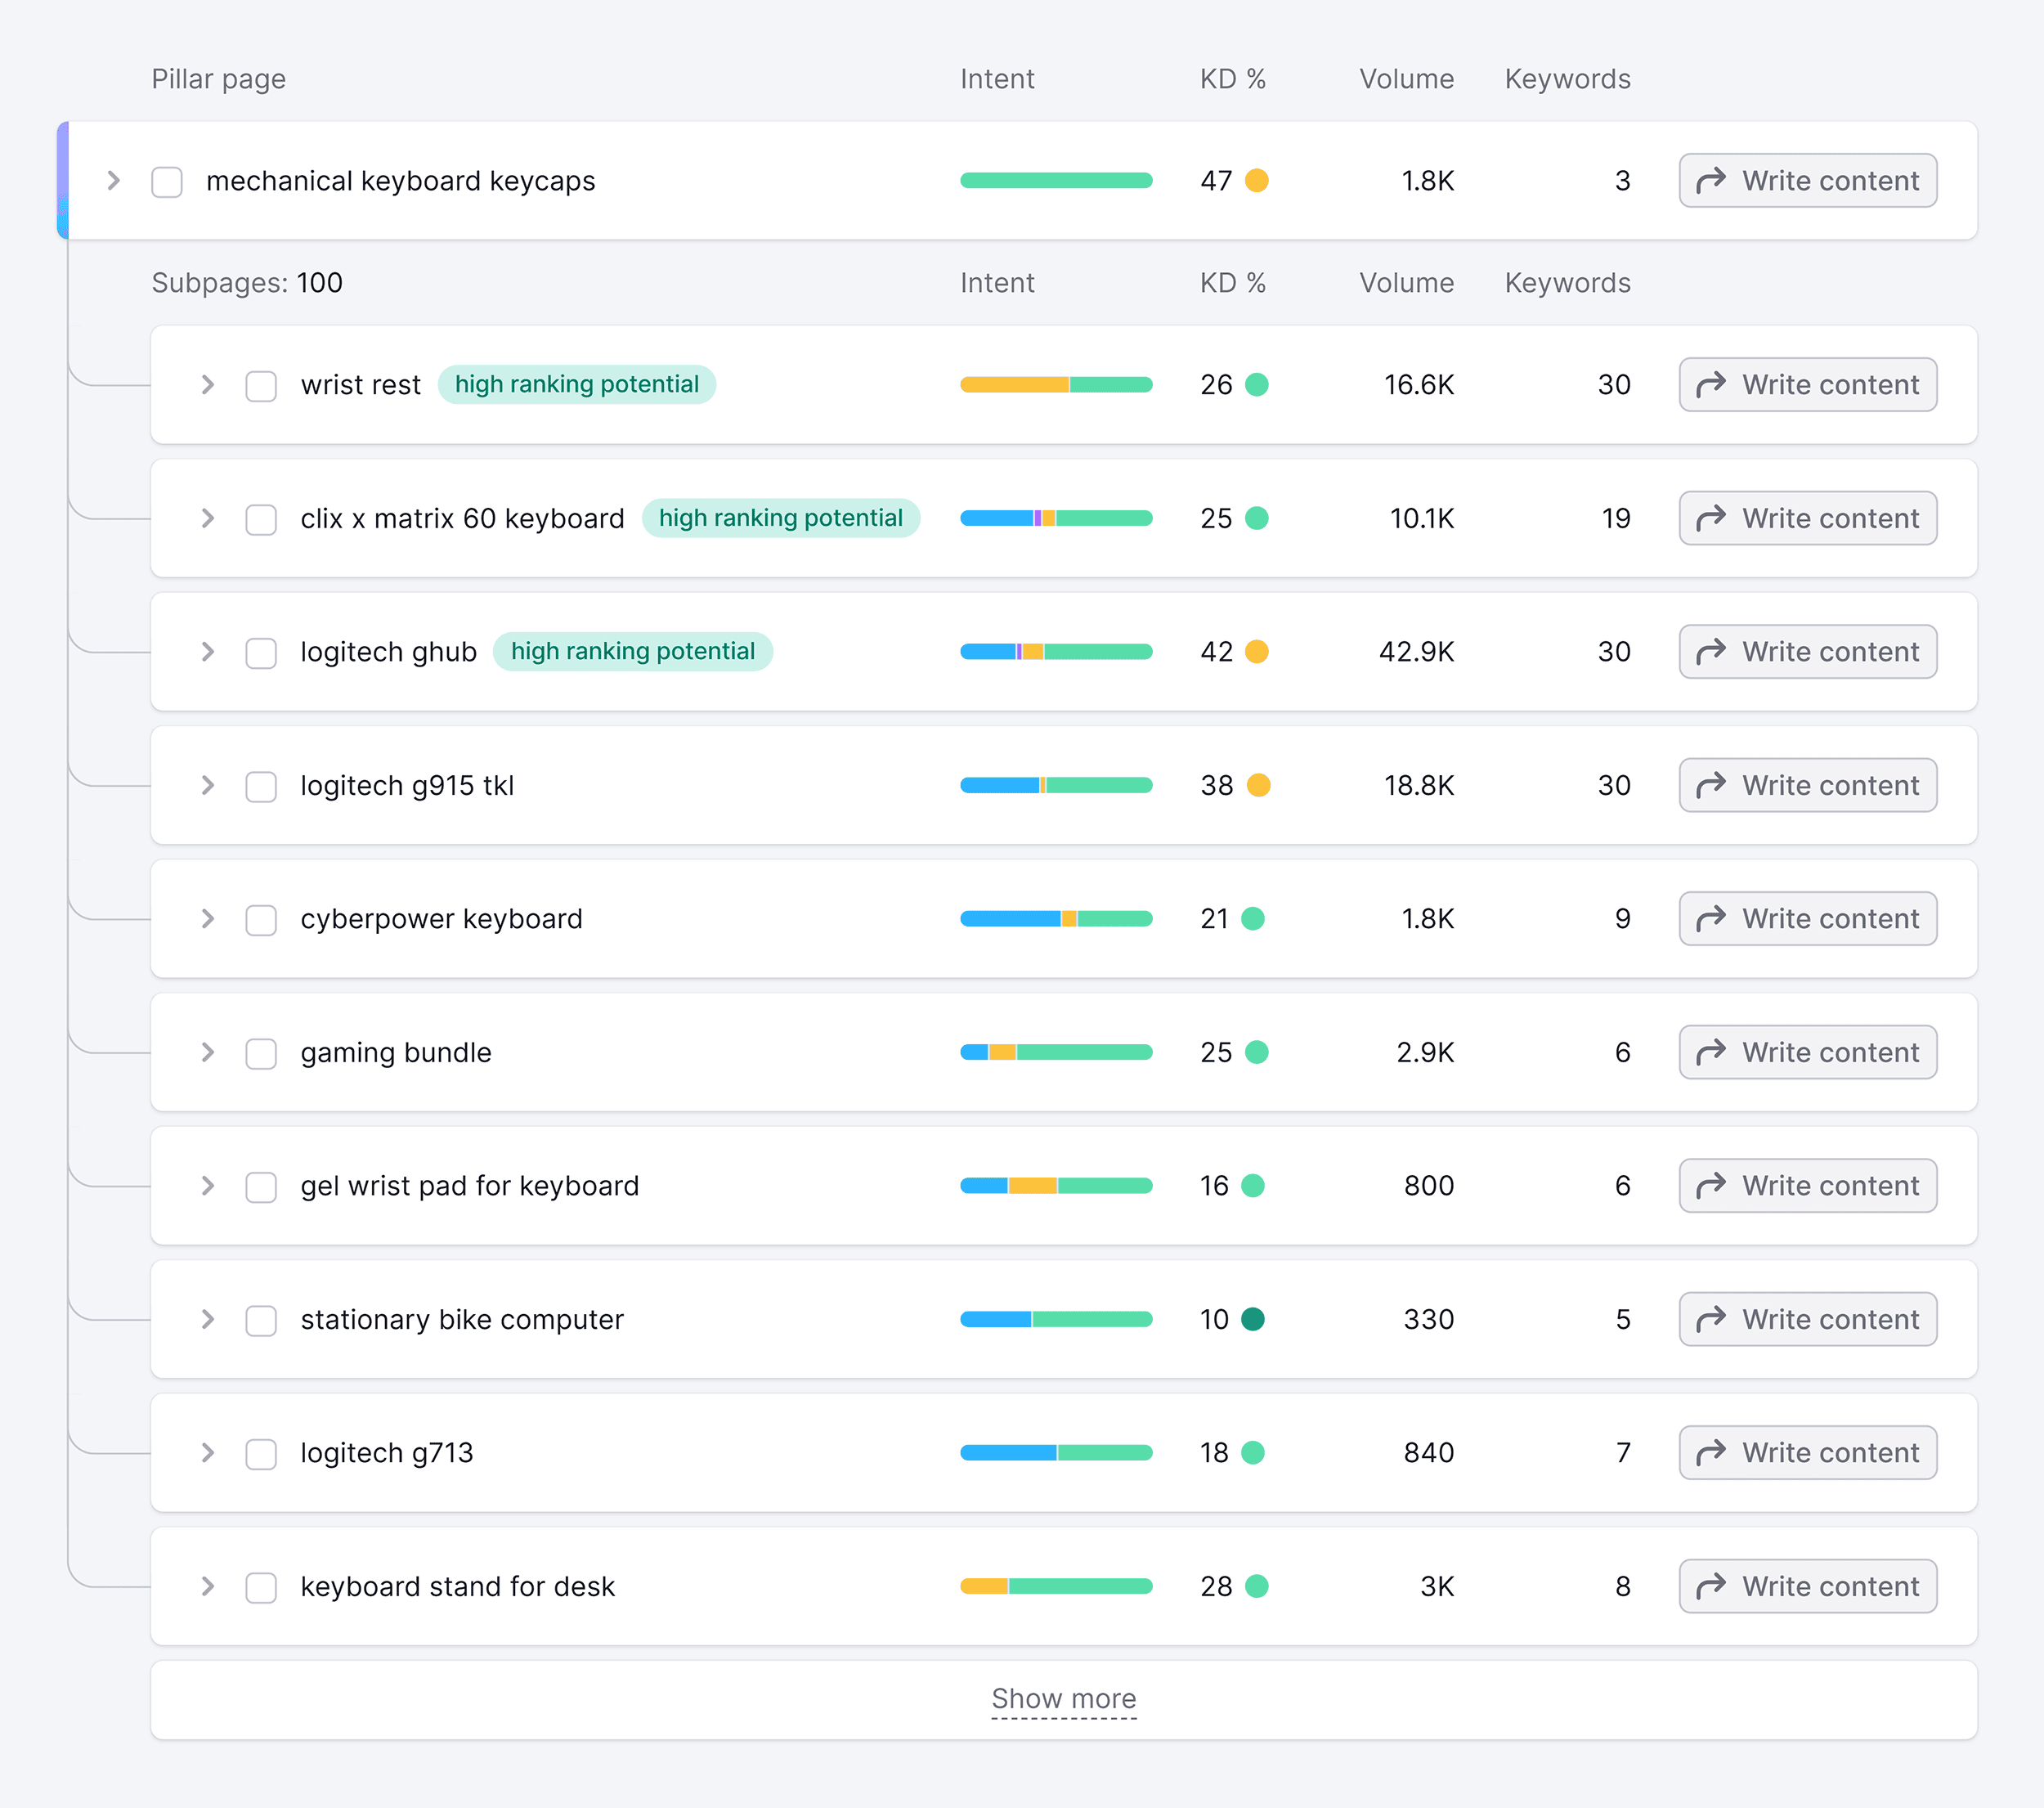Select the logitech ghub checkbox
Image resolution: width=2044 pixels, height=1808 pixels.
tap(261, 653)
